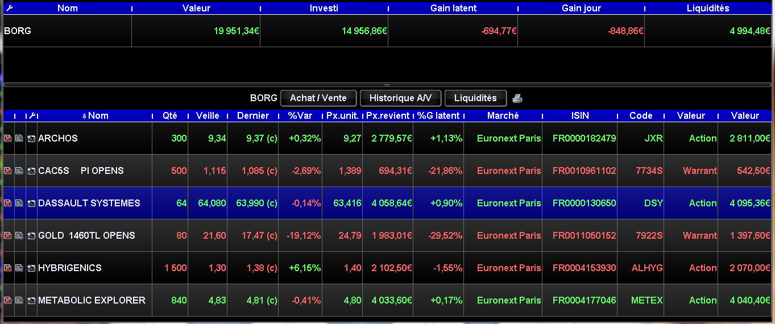Sort by the Code column header

pyautogui.click(x=641, y=115)
